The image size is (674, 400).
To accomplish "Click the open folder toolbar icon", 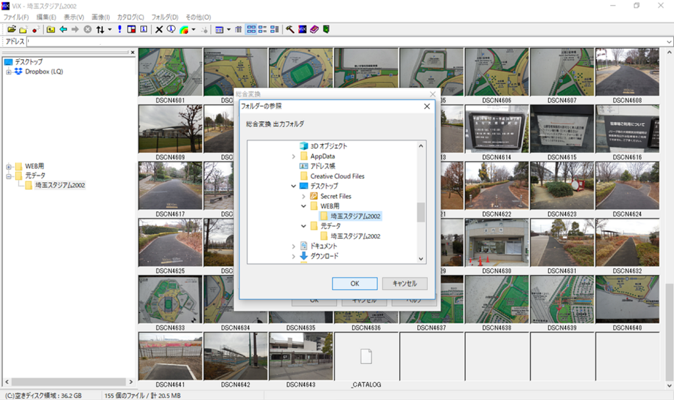I will [12, 29].
